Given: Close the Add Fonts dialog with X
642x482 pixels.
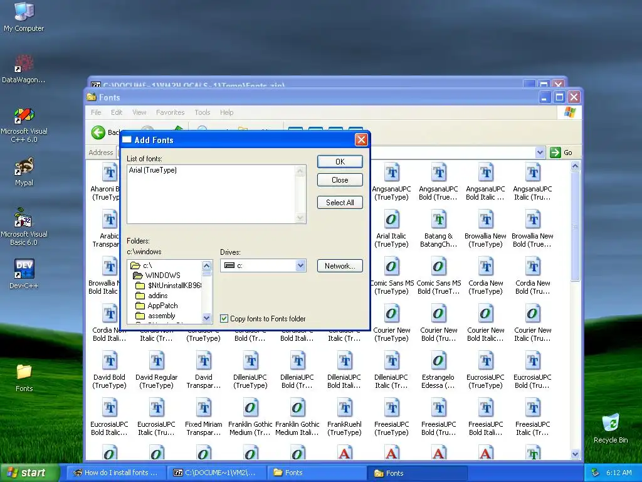Looking at the screenshot, I should point(361,140).
